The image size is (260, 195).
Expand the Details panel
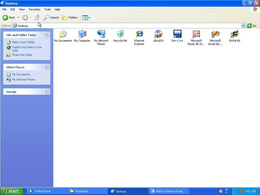click(x=47, y=91)
